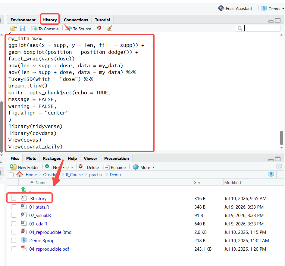The image size is (285, 266).
Task: Check the 03_eda.R checkbox
Action: point(14,224)
